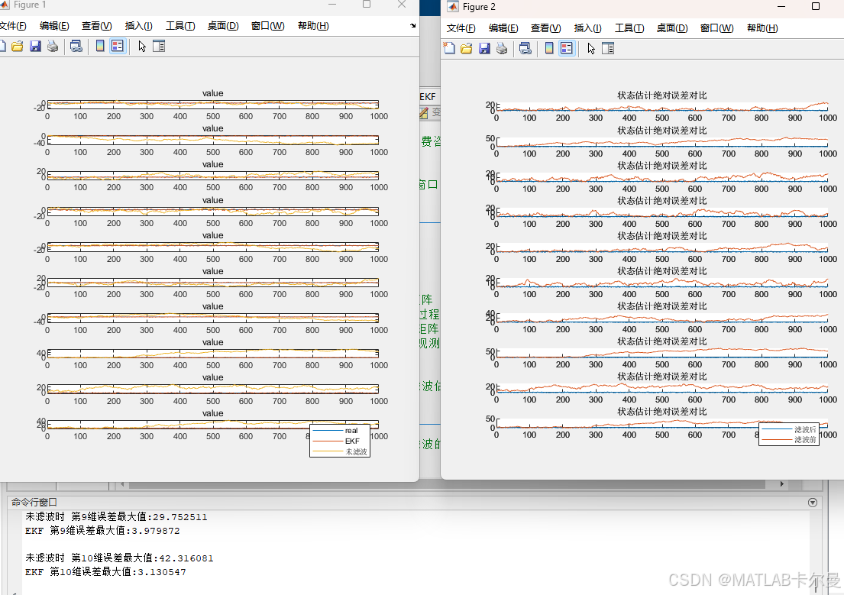Screen dimensions: 844x595
Task: Select edit plot arrow in Figure 1
Action: (142, 47)
